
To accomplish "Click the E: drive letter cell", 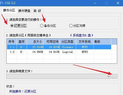I will tap(22, 52).
